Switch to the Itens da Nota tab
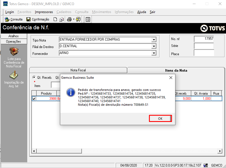The height and width of the screenshot is (168, 226). click(176, 70)
